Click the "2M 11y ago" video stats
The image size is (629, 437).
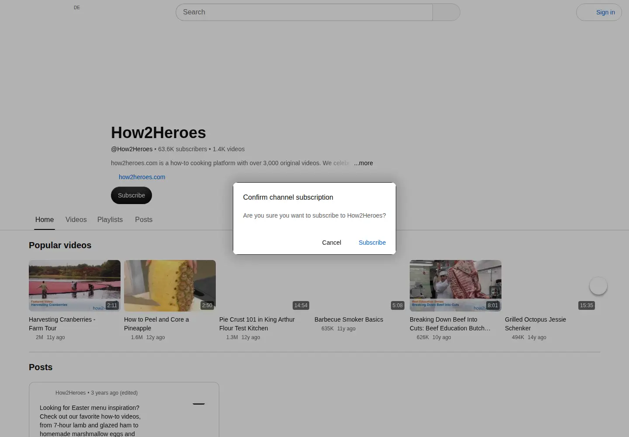(50, 337)
